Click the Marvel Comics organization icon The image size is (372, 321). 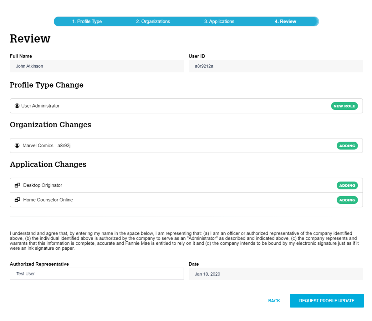point(17,146)
